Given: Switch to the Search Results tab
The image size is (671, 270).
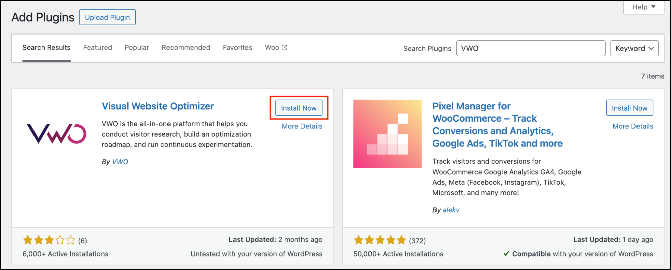Looking at the screenshot, I should click(47, 48).
